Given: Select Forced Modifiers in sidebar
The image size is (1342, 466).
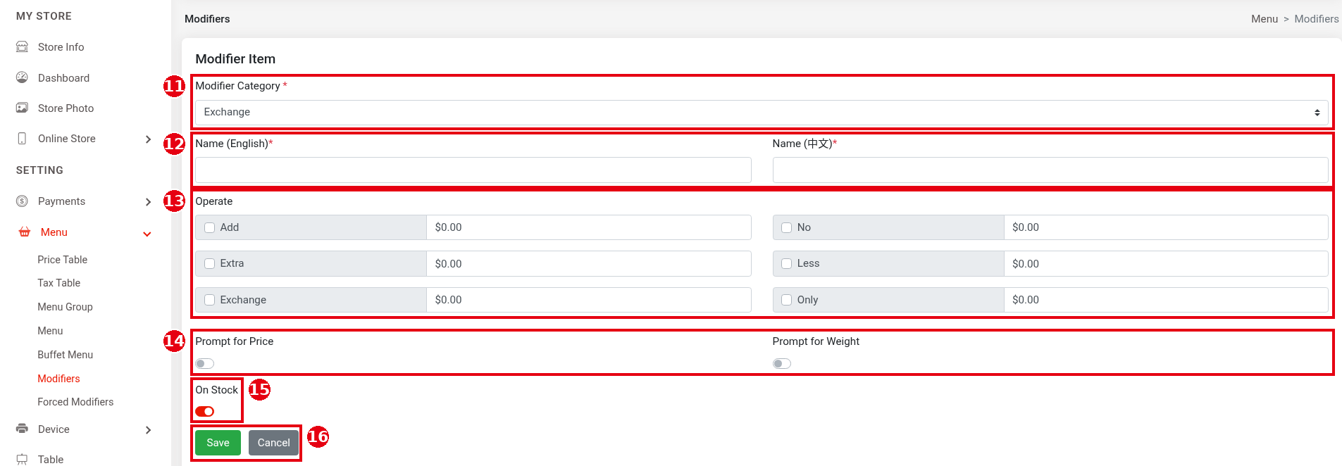Looking at the screenshot, I should [75, 402].
